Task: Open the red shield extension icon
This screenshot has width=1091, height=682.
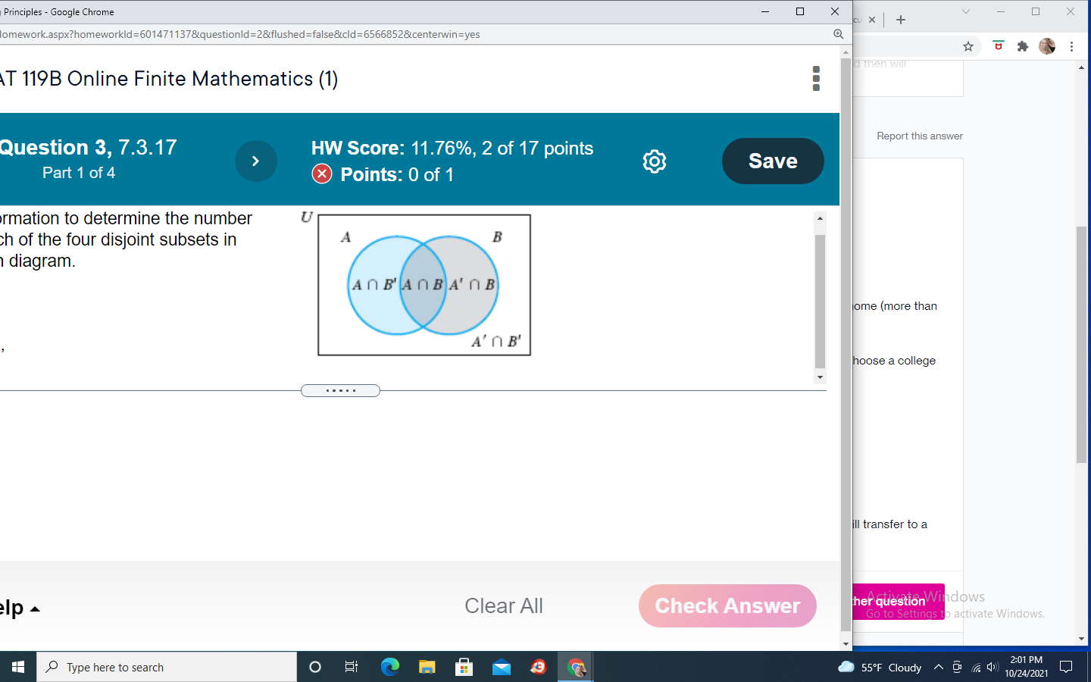Action: pos(998,46)
